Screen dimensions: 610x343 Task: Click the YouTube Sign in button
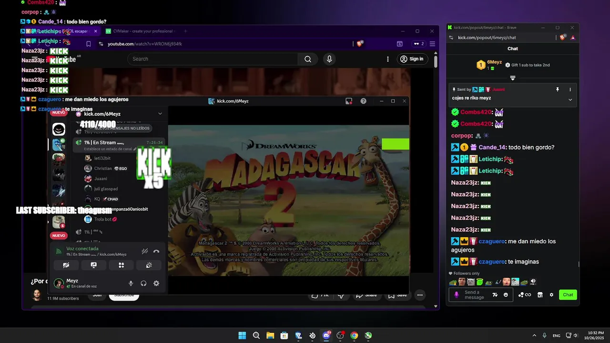pos(412,59)
